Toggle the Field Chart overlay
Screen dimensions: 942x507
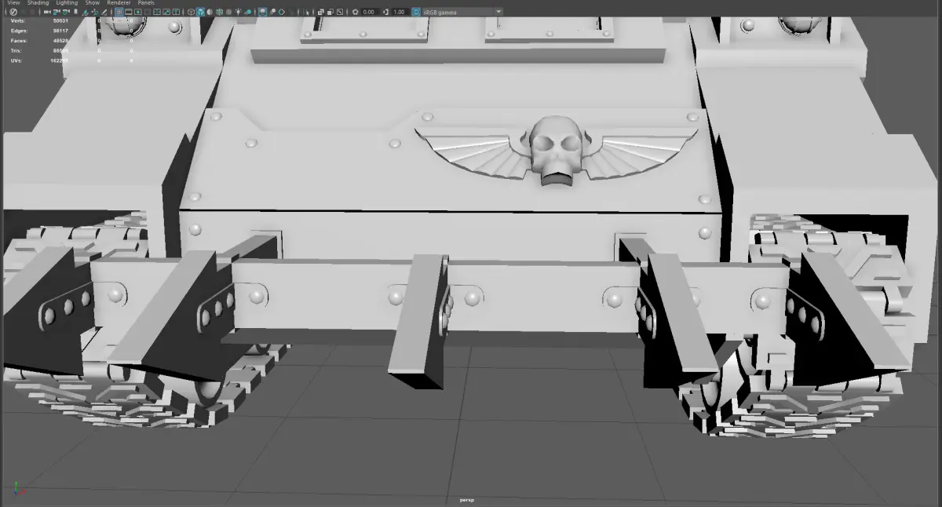point(157,12)
